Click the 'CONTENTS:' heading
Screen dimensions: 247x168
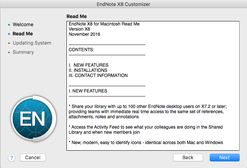(x=82, y=50)
